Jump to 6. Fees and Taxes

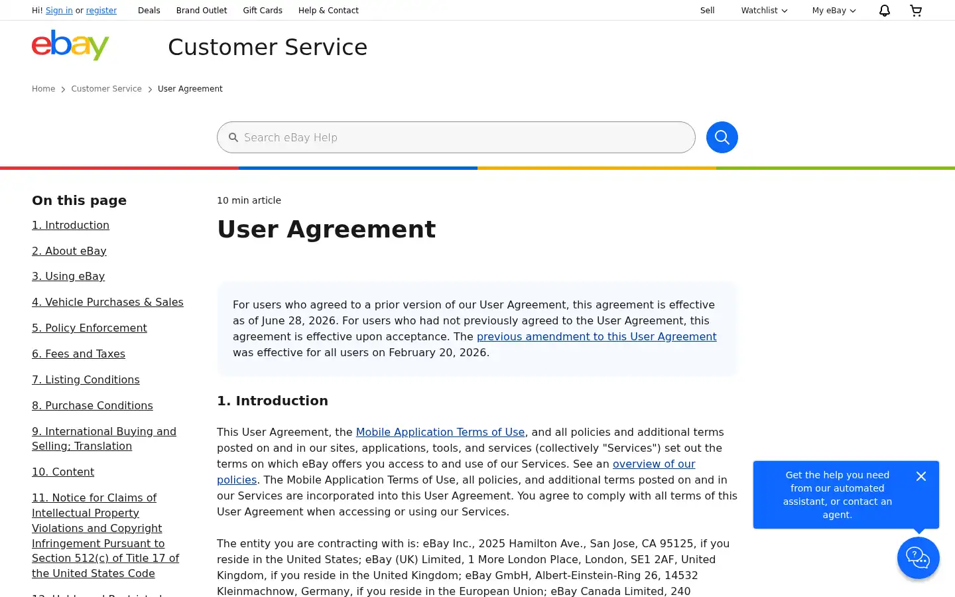[78, 354]
